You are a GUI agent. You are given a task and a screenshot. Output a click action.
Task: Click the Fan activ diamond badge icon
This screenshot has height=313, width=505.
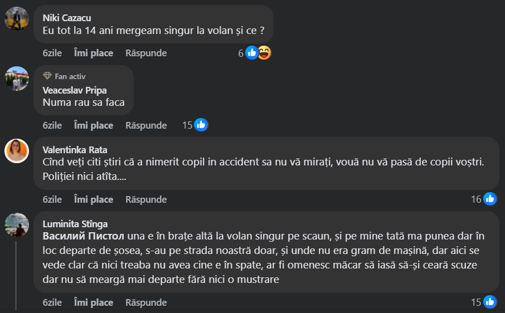[47, 76]
